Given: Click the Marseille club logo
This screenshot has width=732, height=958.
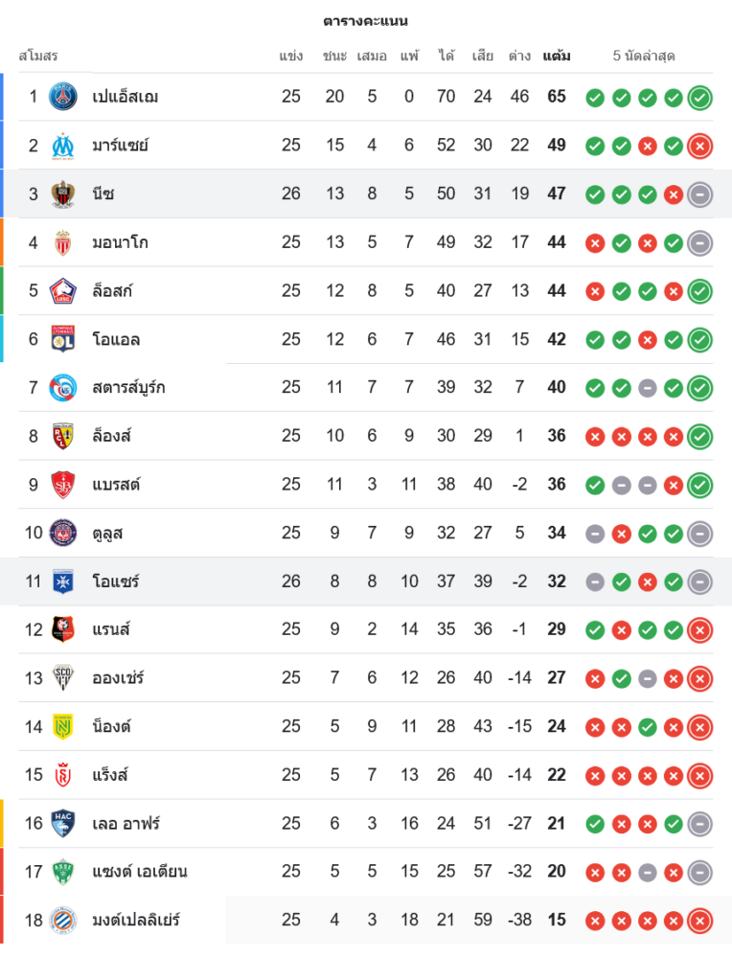Looking at the screenshot, I should tap(63, 146).
